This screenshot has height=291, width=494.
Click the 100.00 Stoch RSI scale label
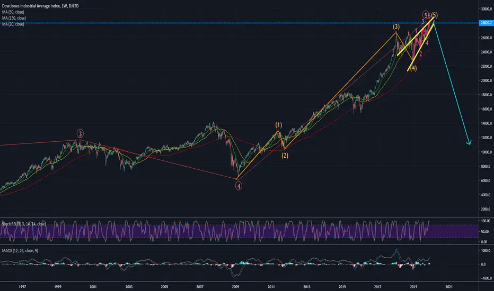(487, 221)
